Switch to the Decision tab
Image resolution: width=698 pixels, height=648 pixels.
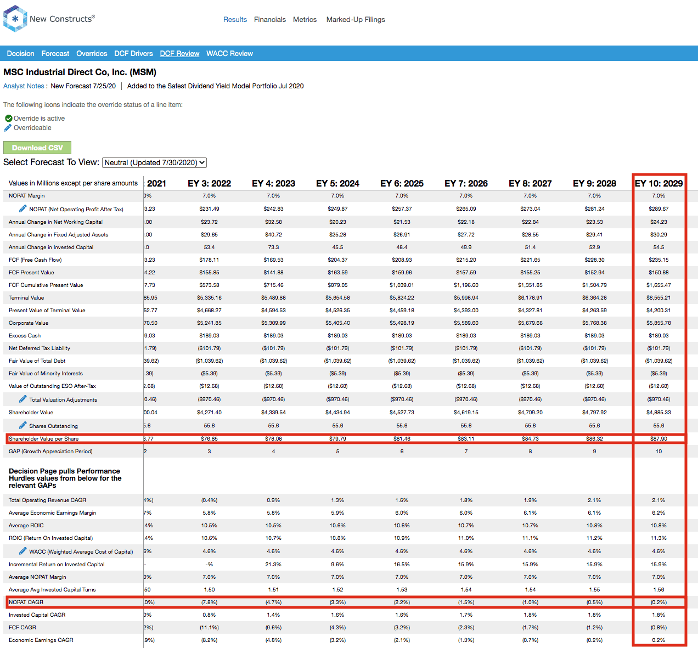tap(20, 53)
